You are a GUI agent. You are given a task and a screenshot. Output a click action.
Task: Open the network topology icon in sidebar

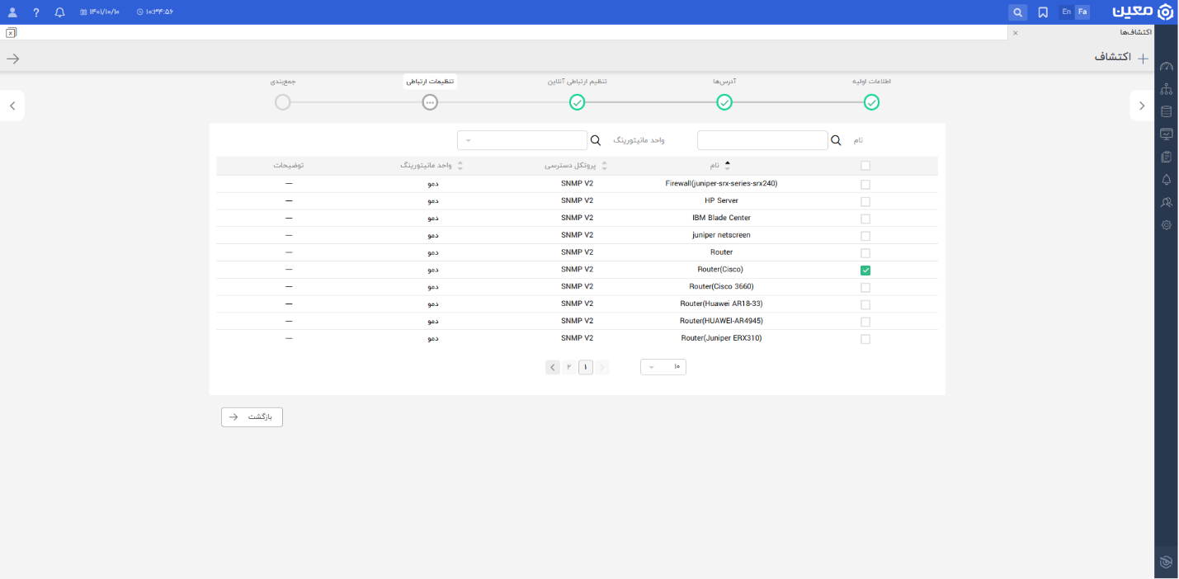point(1166,89)
